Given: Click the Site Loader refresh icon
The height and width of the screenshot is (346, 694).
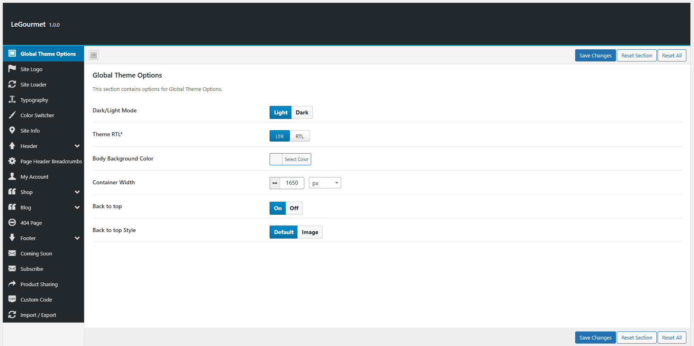Looking at the screenshot, I should point(12,84).
